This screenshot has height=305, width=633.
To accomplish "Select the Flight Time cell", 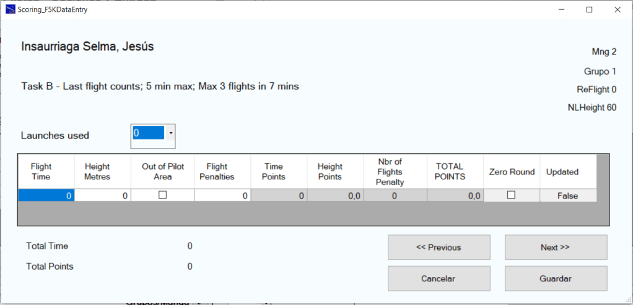I will [46, 195].
